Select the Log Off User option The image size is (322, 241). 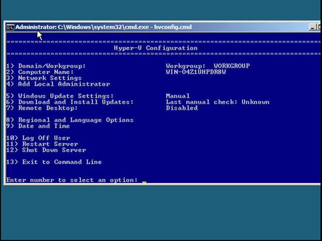(x=38, y=138)
